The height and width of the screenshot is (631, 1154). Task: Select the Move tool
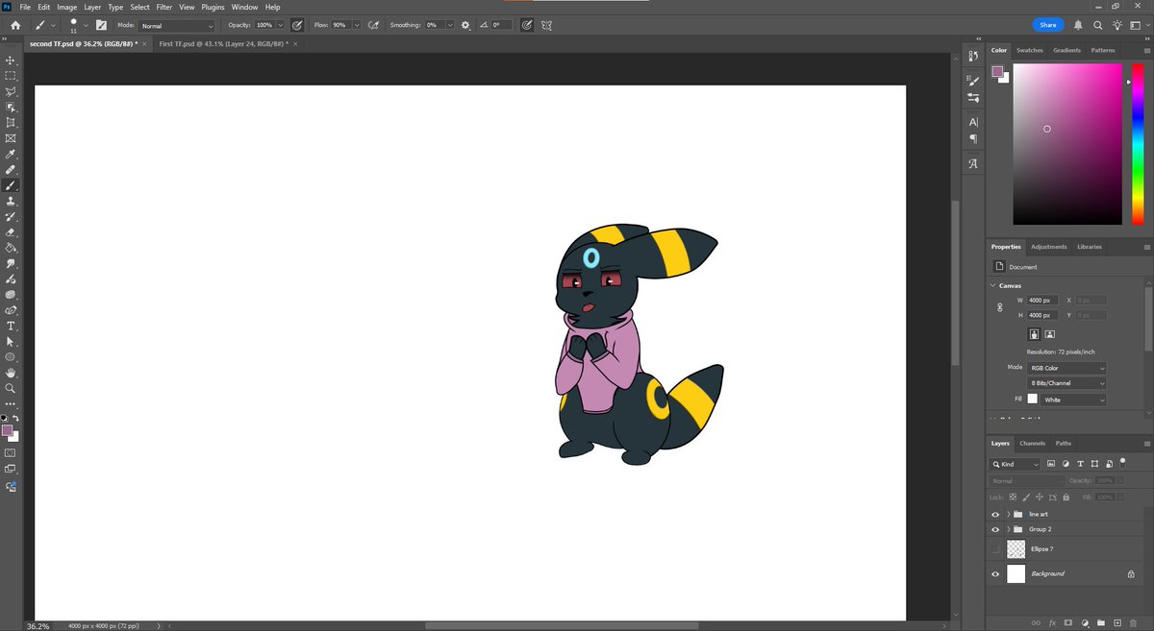point(11,60)
